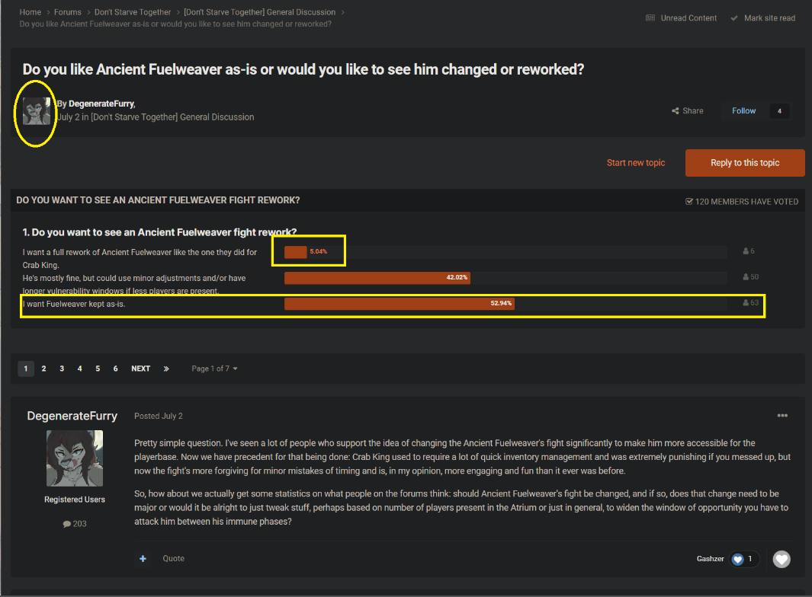812x597 pixels.
Task: Go to page 2 of the topic
Action: (43, 369)
